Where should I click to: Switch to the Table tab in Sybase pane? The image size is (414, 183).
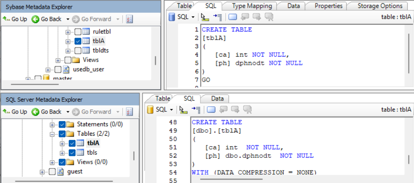pyautogui.click(x=184, y=6)
